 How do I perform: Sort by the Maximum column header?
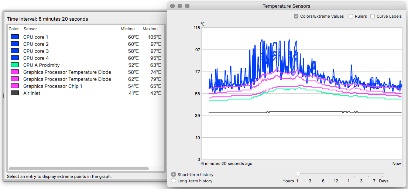pos(151,29)
